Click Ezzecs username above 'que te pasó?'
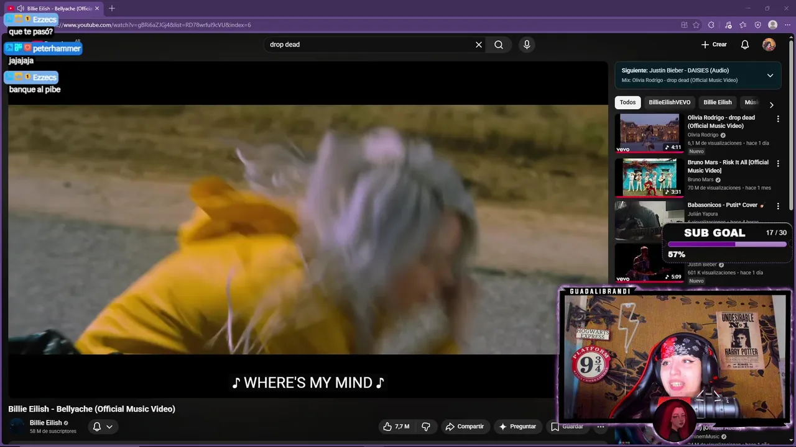 coord(45,19)
